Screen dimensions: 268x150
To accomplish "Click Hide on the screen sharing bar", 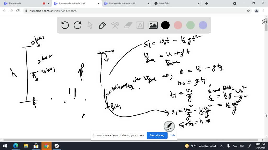I will [172, 135].
